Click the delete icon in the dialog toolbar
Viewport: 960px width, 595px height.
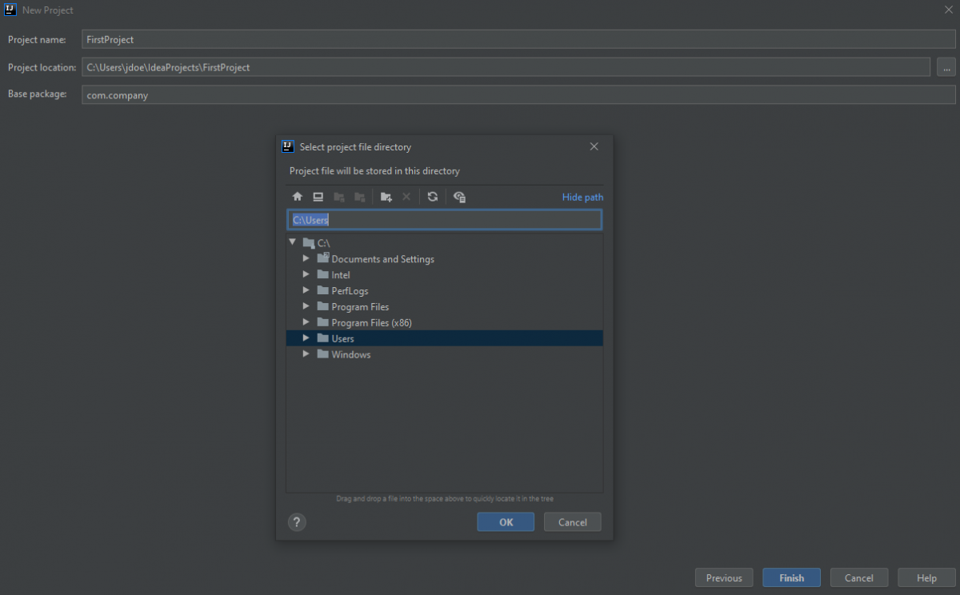(x=406, y=197)
